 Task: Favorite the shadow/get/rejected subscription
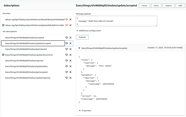coord(67,49)
